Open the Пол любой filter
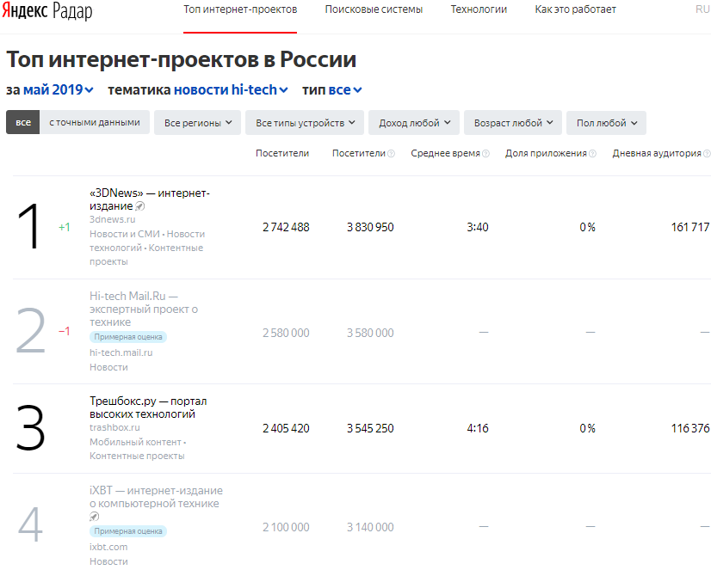 [606, 123]
